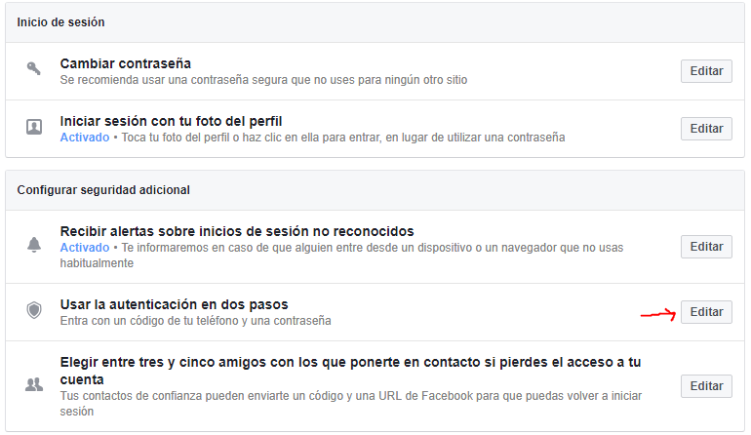Open Iniciar sesión con tu foto del perfil row
Viewport: 751px width, 435px height.
(x=375, y=129)
